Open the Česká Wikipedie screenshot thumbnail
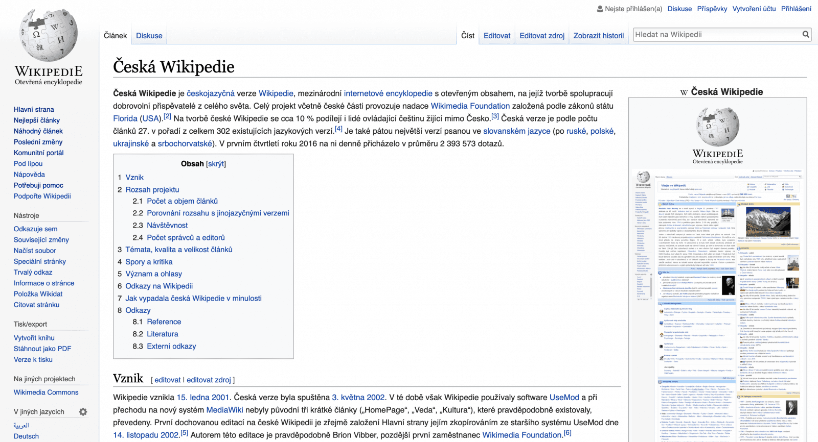This screenshot has width=818, height=442. pyautogui.click(x=718, y=305)
